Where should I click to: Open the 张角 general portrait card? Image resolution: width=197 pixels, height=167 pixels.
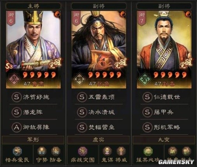click(99, 49)
